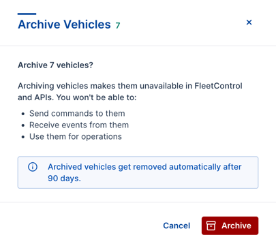Click the info circle icon in banner

[33, 167]
